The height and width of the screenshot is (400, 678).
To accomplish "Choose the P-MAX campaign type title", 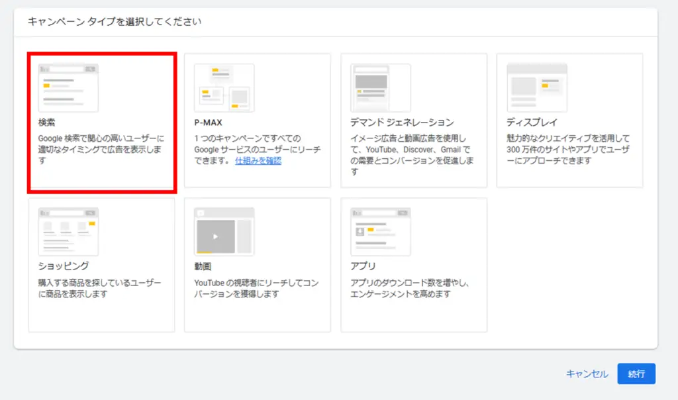I will click(208, 123).
